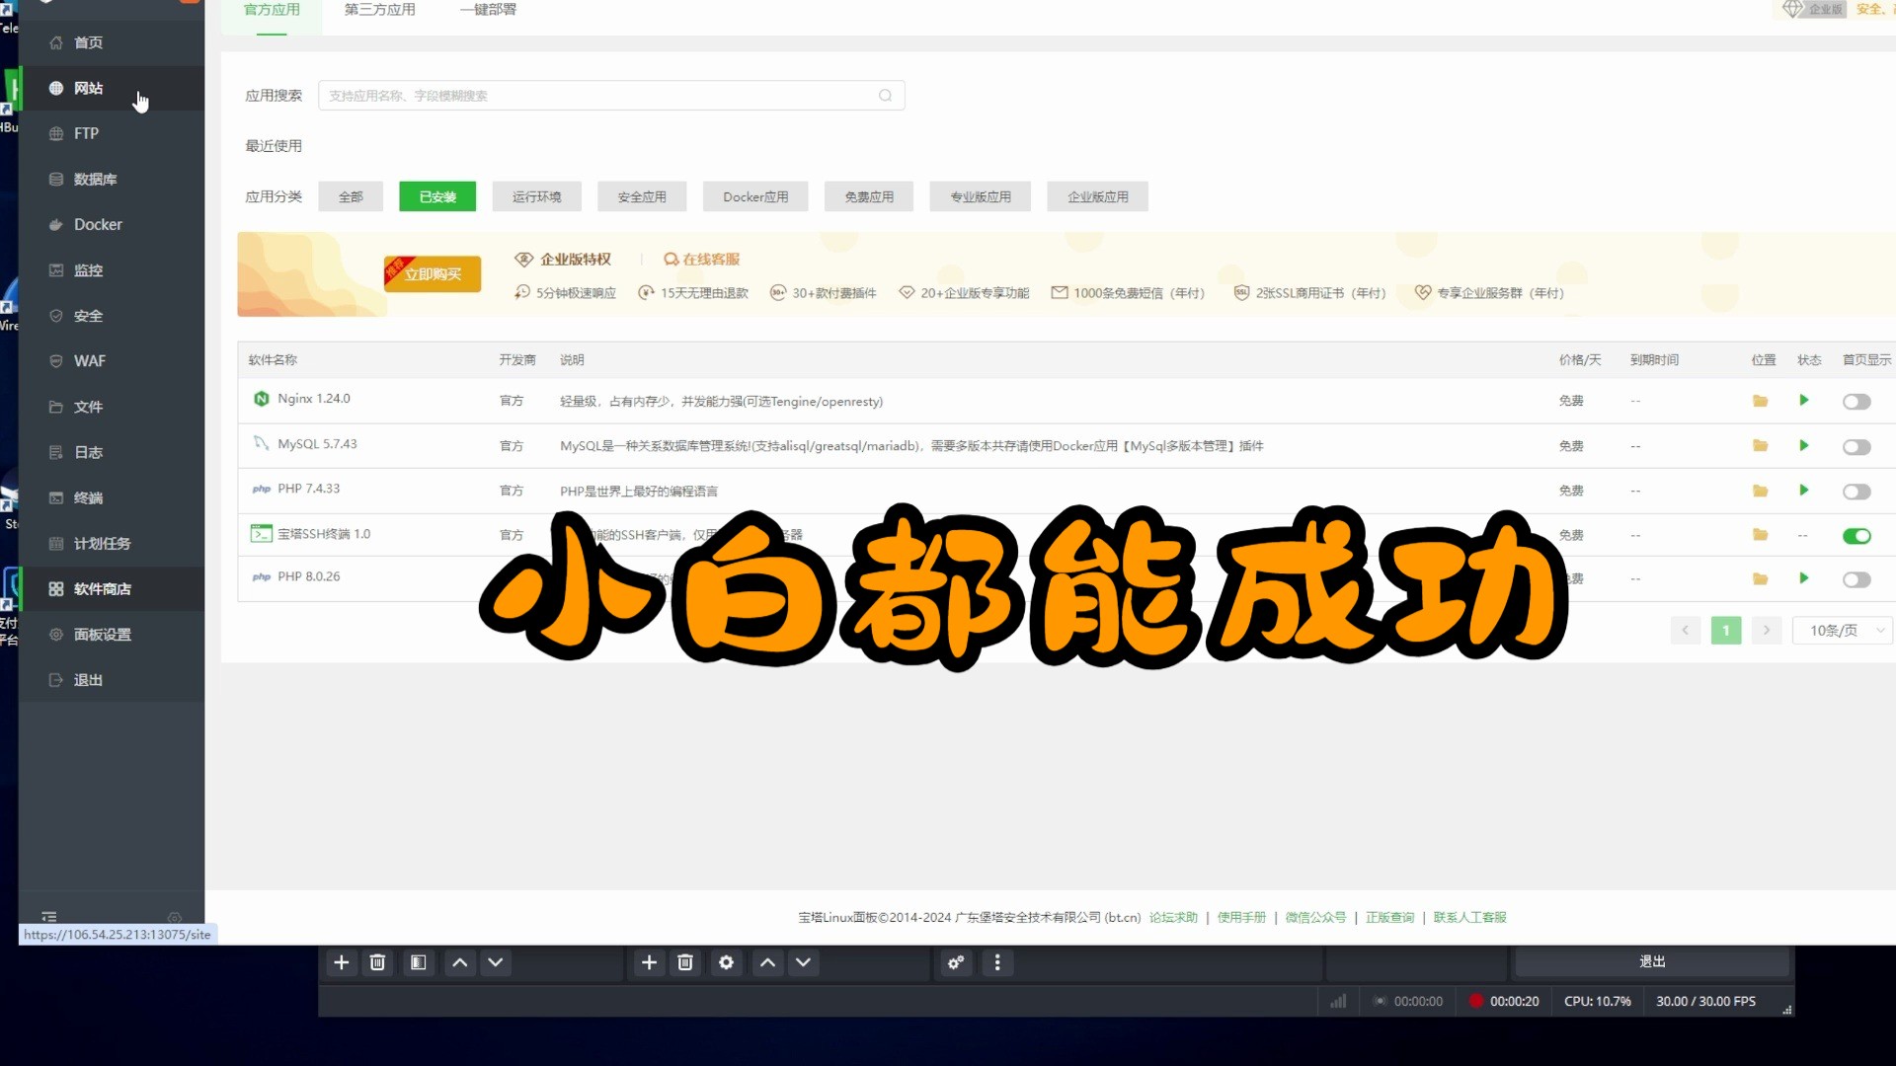Open the MySQL 5.7.43 folder location icon
This screenshot has width=1896, height=1066.
click(x=1760, y=446)
